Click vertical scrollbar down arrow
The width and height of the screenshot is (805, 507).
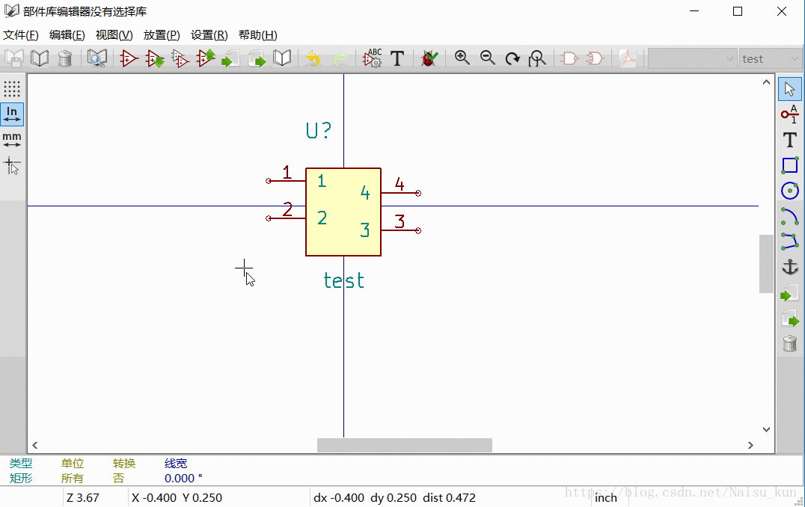[x=766, y=429]
